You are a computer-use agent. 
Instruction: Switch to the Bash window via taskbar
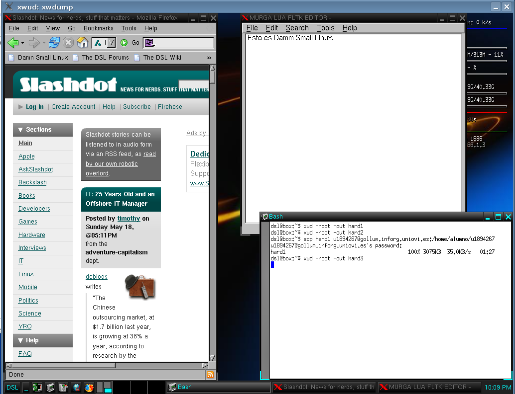click(219, 388)
